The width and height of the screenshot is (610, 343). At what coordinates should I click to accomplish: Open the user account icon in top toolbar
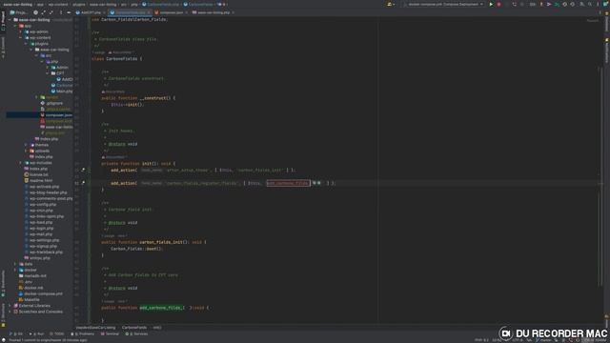[390, 4]
